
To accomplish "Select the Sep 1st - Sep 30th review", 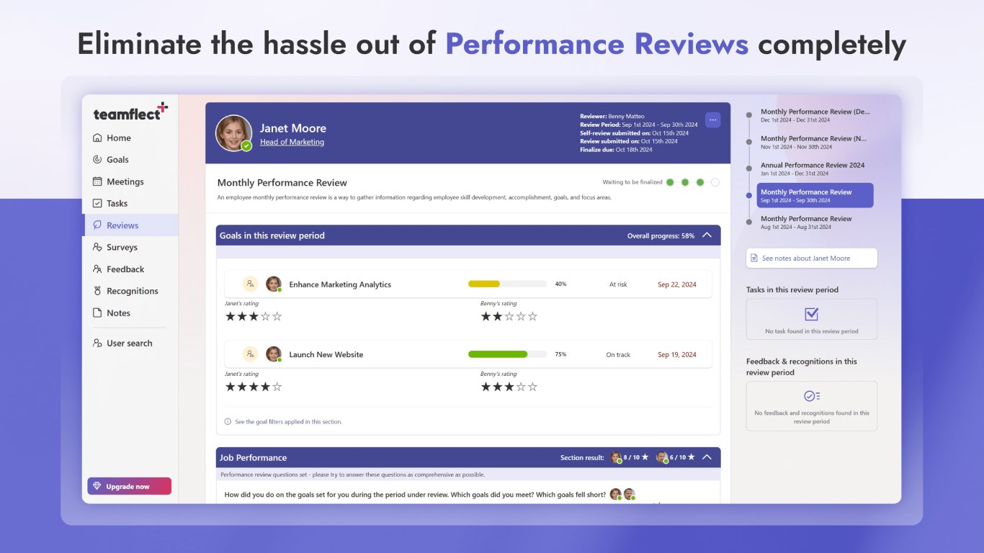I will [x=815, y=195].
